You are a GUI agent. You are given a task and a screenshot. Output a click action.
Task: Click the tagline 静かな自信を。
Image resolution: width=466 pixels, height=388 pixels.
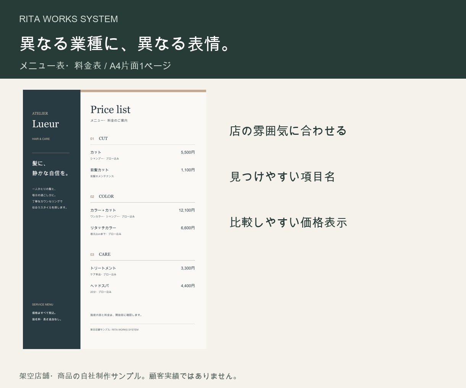tap(51, 173)
